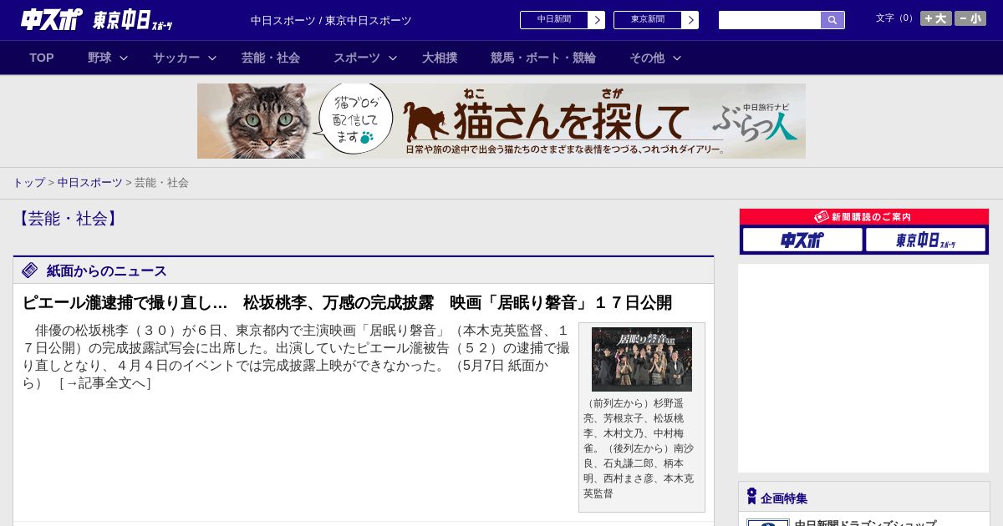1003x526 pixels.
Task: Select 大相撲 in navigation bar
Action: point(440,58)
